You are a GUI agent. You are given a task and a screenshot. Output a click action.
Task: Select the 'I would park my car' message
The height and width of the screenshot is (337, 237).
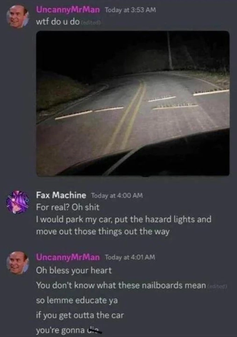pos(124,225)
